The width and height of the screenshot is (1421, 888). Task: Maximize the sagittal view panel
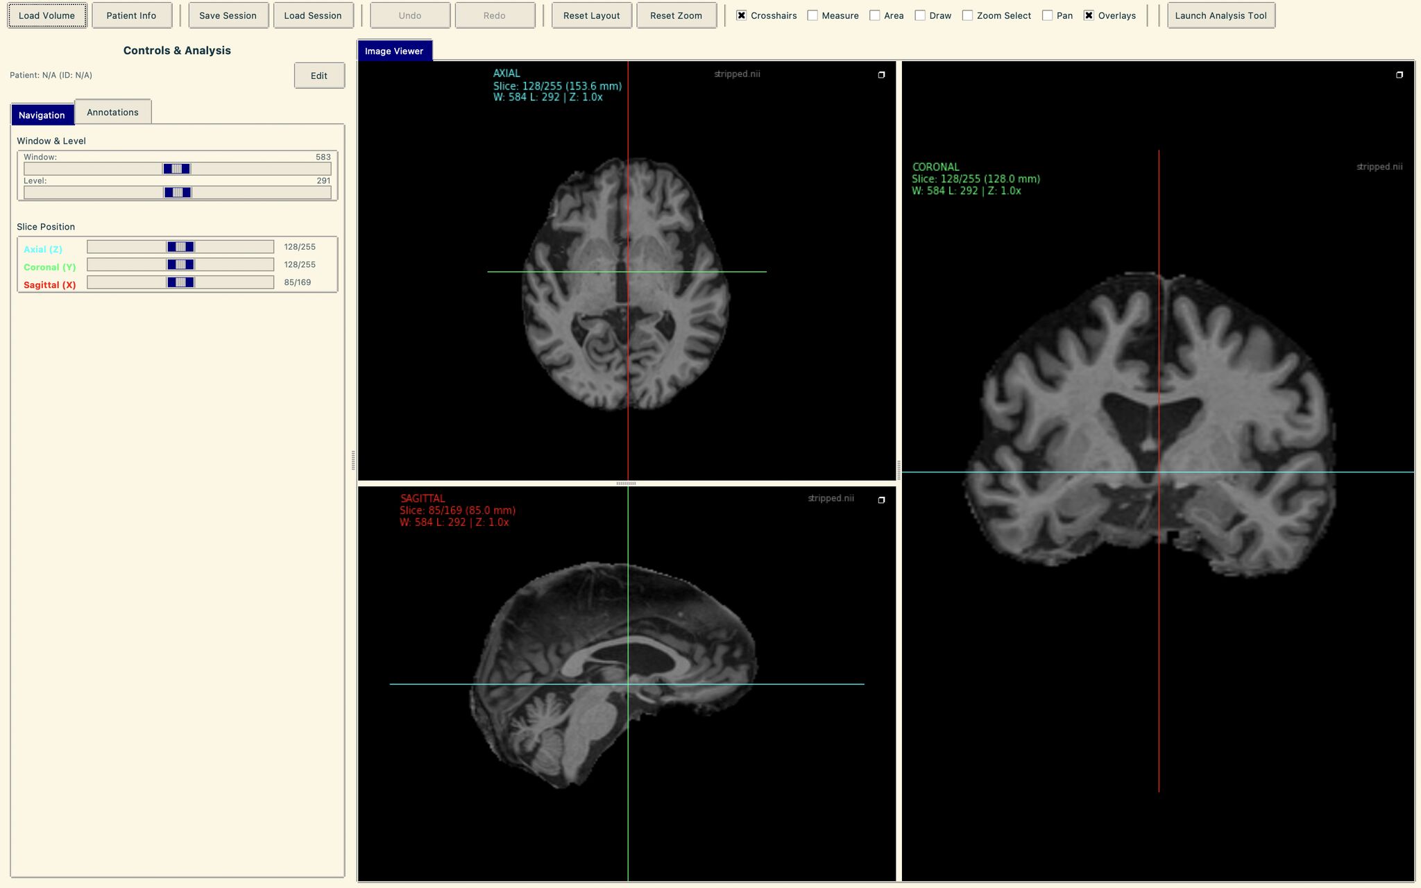pos(881,500)
